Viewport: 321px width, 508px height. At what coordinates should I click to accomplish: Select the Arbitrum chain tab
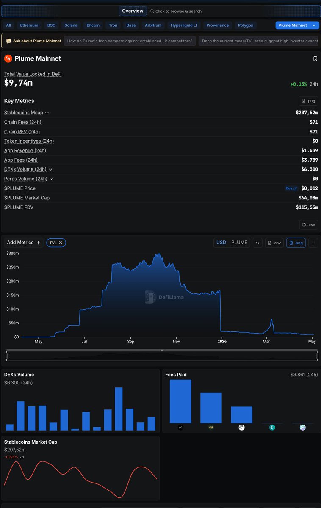click(x=153, y=25)
